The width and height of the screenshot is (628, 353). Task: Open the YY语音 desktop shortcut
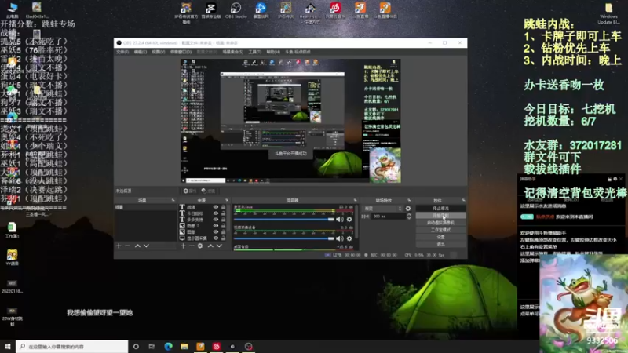tap(12, 258)
